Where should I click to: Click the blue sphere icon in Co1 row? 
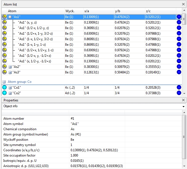pyautogui.click(x=179, y=88)
